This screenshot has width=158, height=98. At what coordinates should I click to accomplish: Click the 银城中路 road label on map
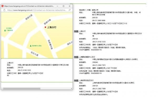(x=47, y=22)
